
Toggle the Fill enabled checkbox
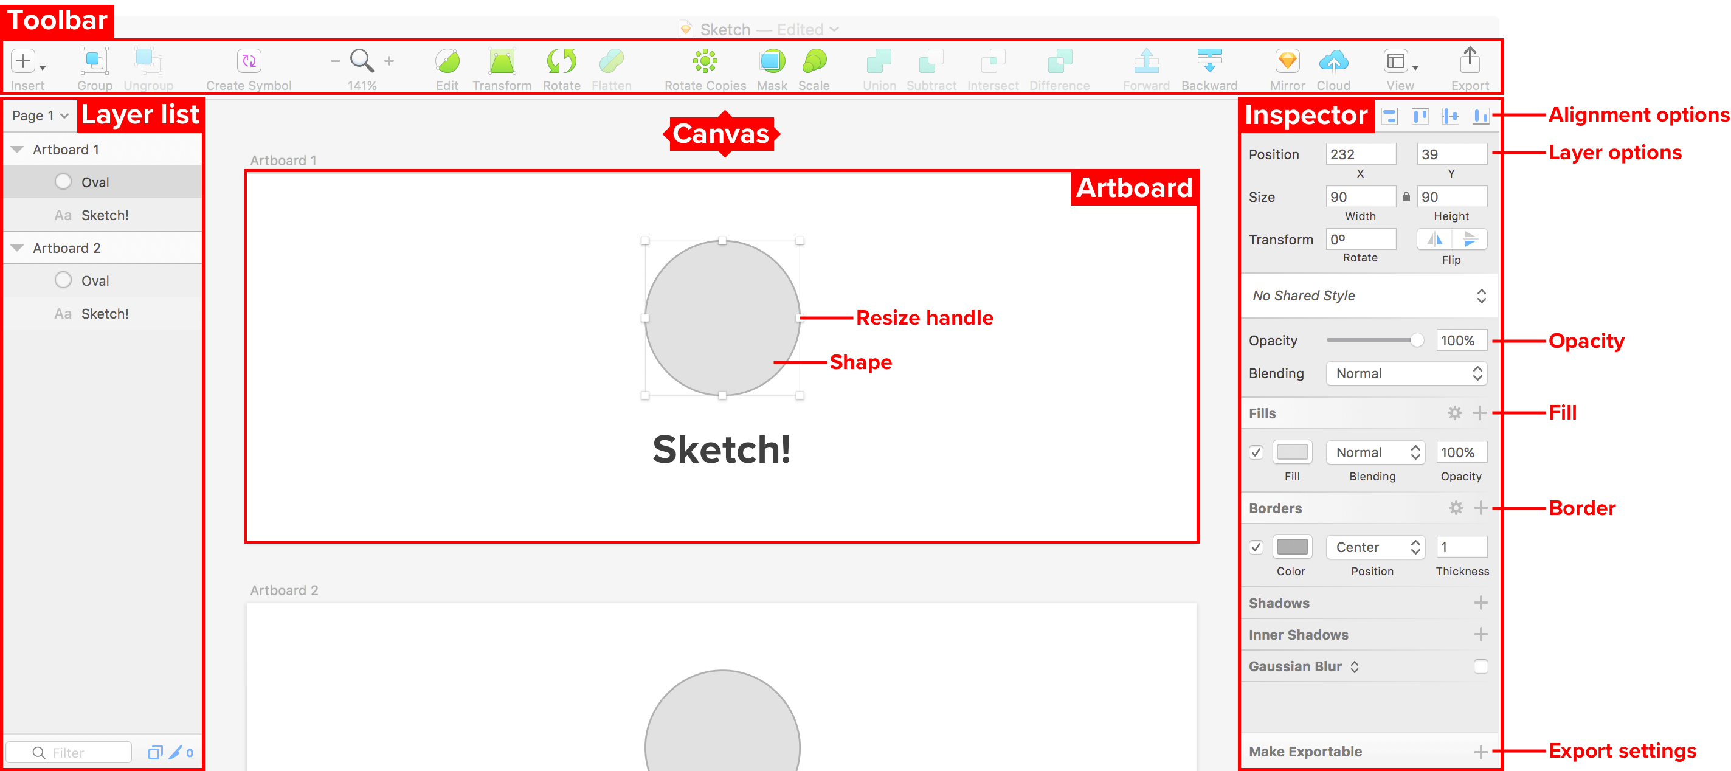pyautogui.click(x=1256, y=452)
